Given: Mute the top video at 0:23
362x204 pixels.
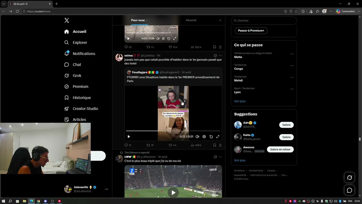Looking at the screenshot, I should [x=158, y=39].
